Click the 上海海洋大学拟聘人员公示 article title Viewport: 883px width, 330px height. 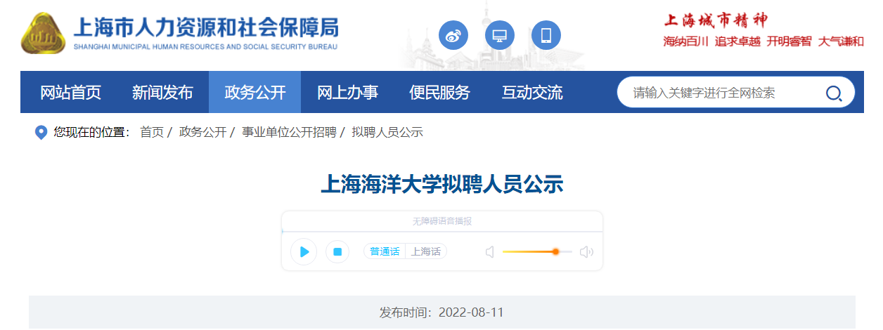(441, 185)
